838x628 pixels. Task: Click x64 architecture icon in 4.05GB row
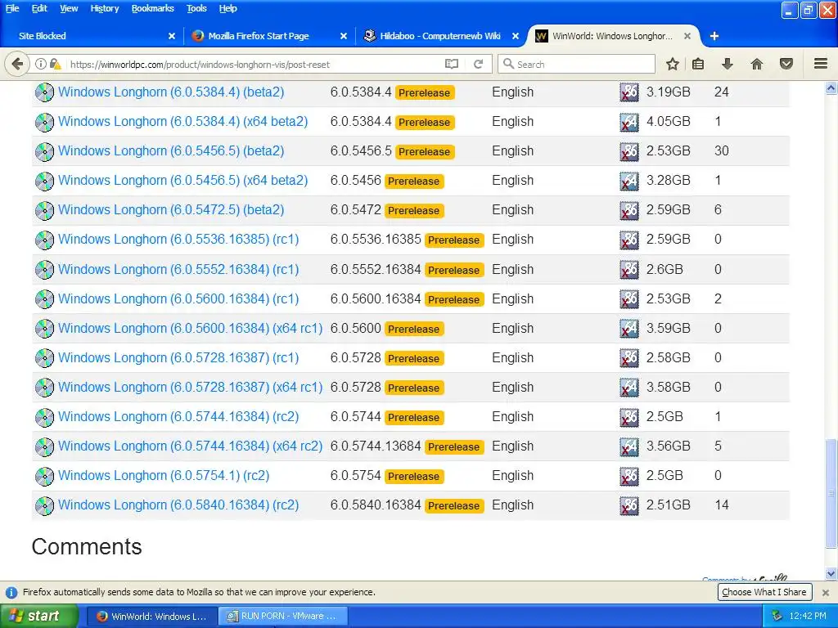(629, 122)
